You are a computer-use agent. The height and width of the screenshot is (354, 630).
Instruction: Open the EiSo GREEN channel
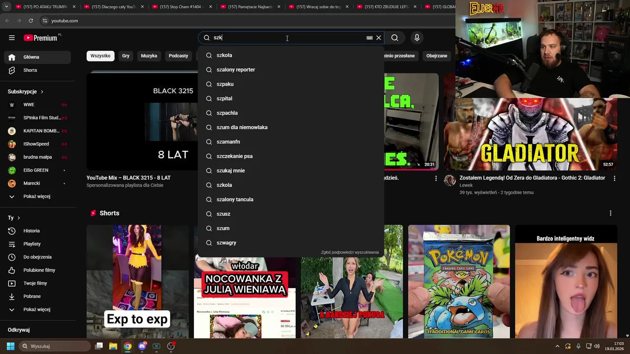[37, 170]
